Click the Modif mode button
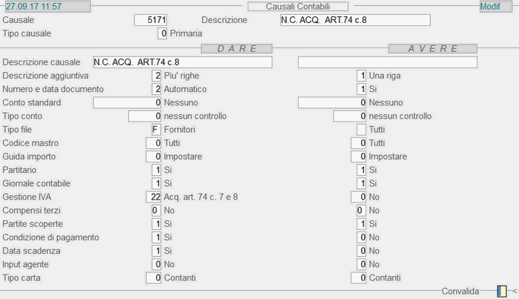This screenshot has width=519, height=299. click(x=489, y=6)
